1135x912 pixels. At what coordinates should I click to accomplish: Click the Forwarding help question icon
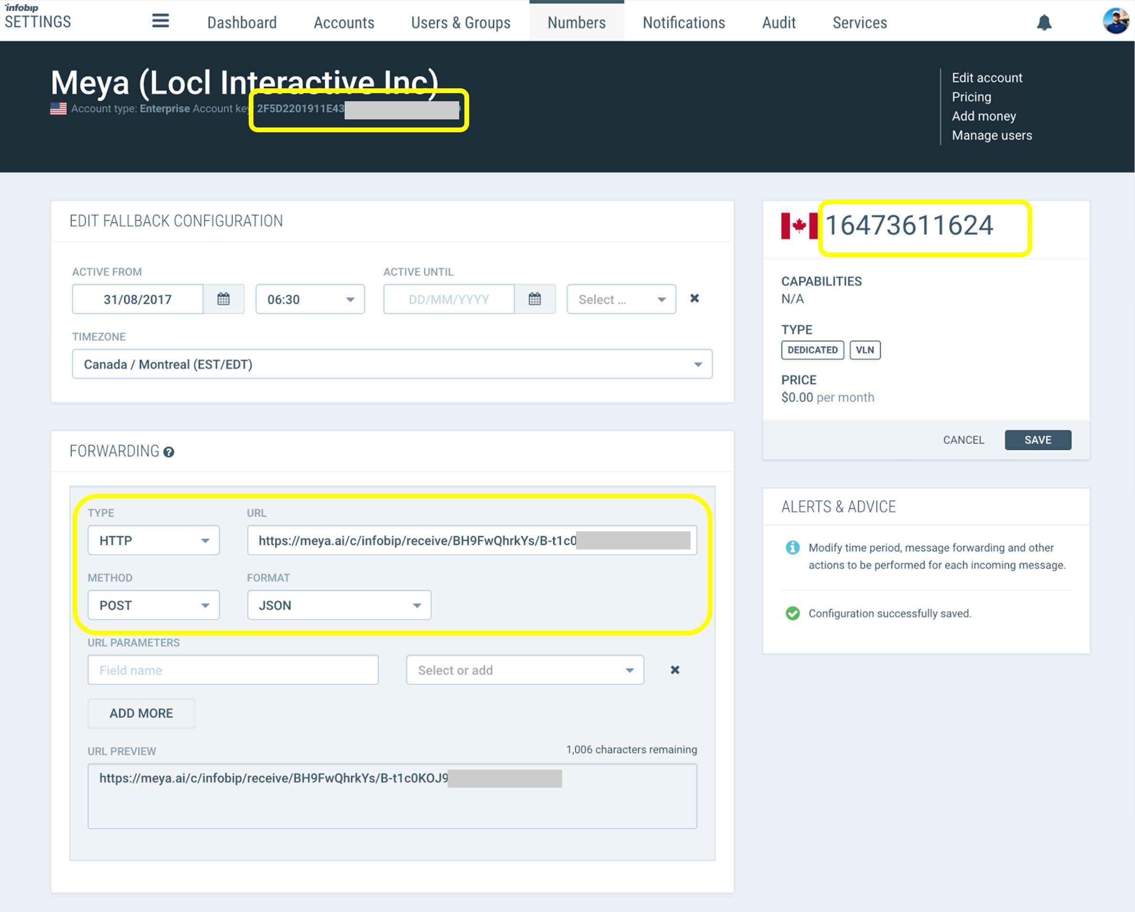(x=168, y=452)
